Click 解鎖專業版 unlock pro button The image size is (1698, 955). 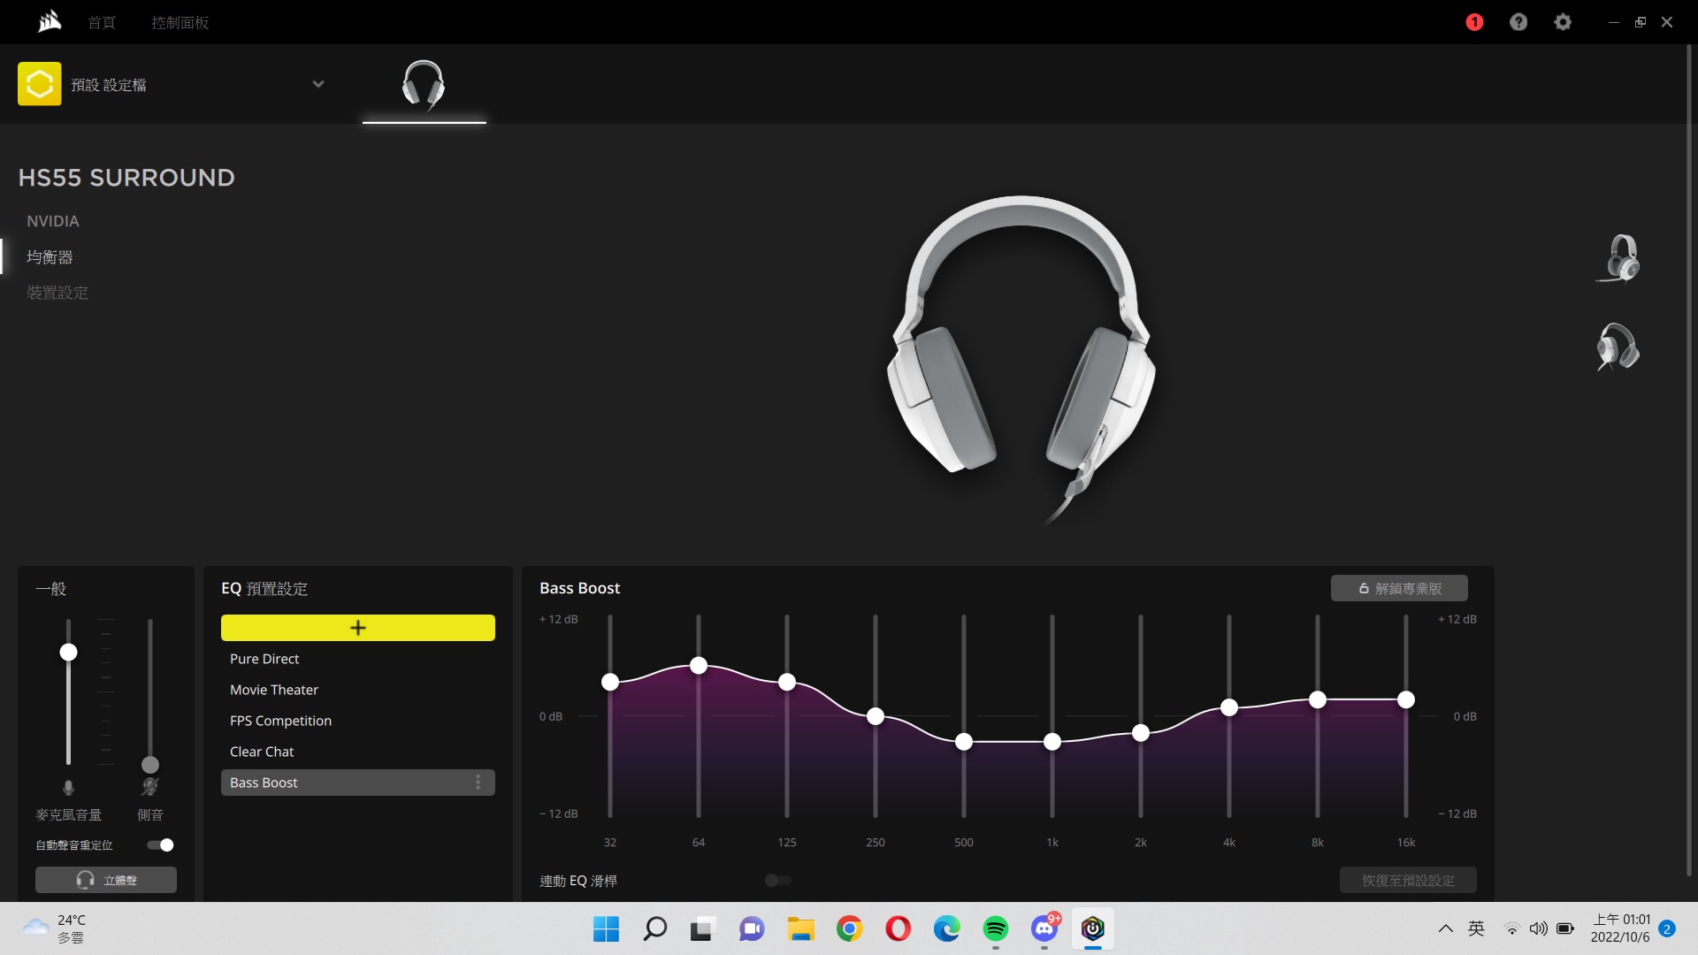[x=1399, y=588]
